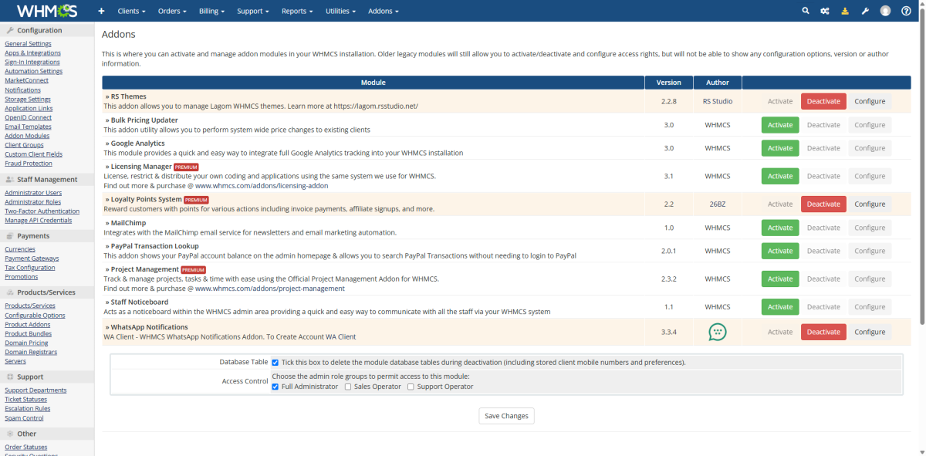Viewport: 926px width, 456px height.
Task: Deactivate the WhatsApp Notifications addon
Action: 823,332
